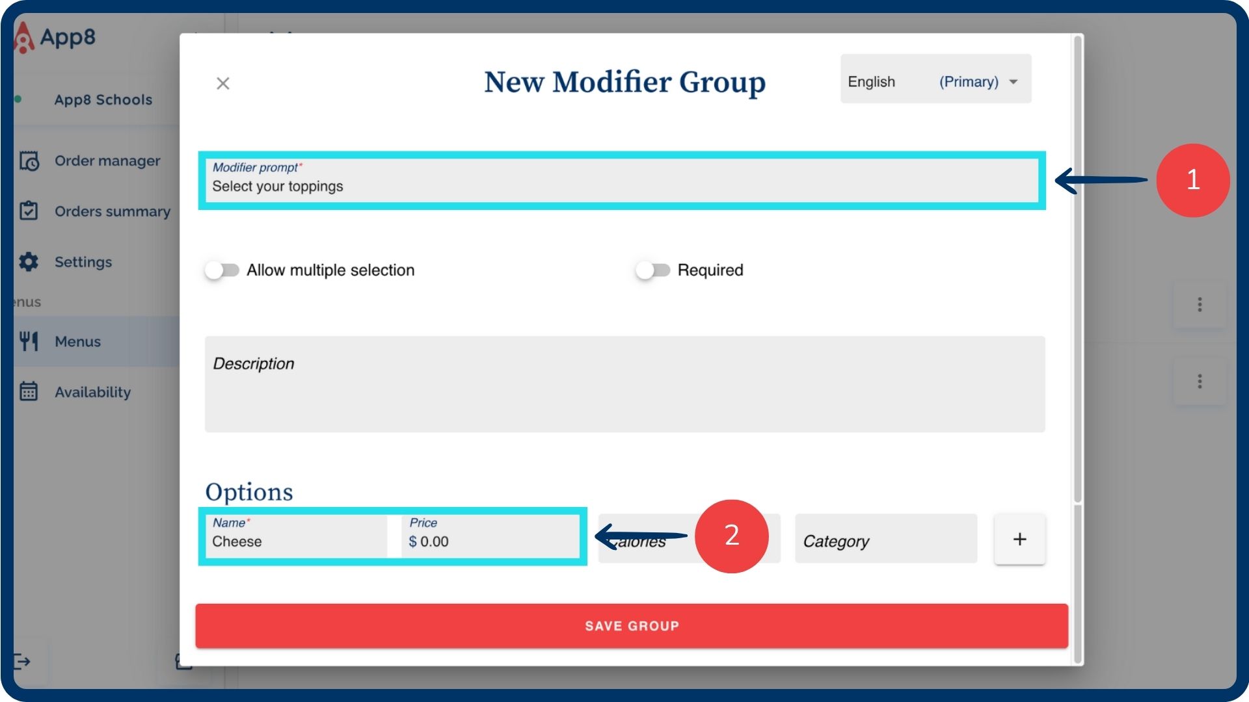Image resolution: width=1249 pixels, height=702 pixels.
Task: Close the New Modifier Group dialog
Action: pos(223,83)
